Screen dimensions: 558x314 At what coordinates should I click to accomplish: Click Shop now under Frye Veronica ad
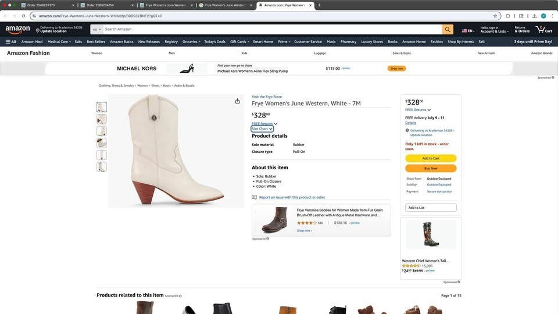[x=304, y=231]
